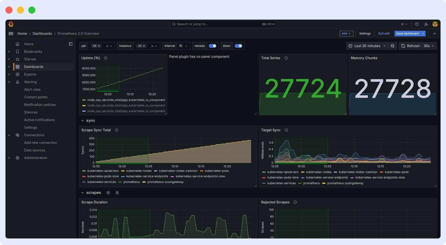
Task: Open the Last 30 minutes time picker
Action: click(x=367, y=46)
